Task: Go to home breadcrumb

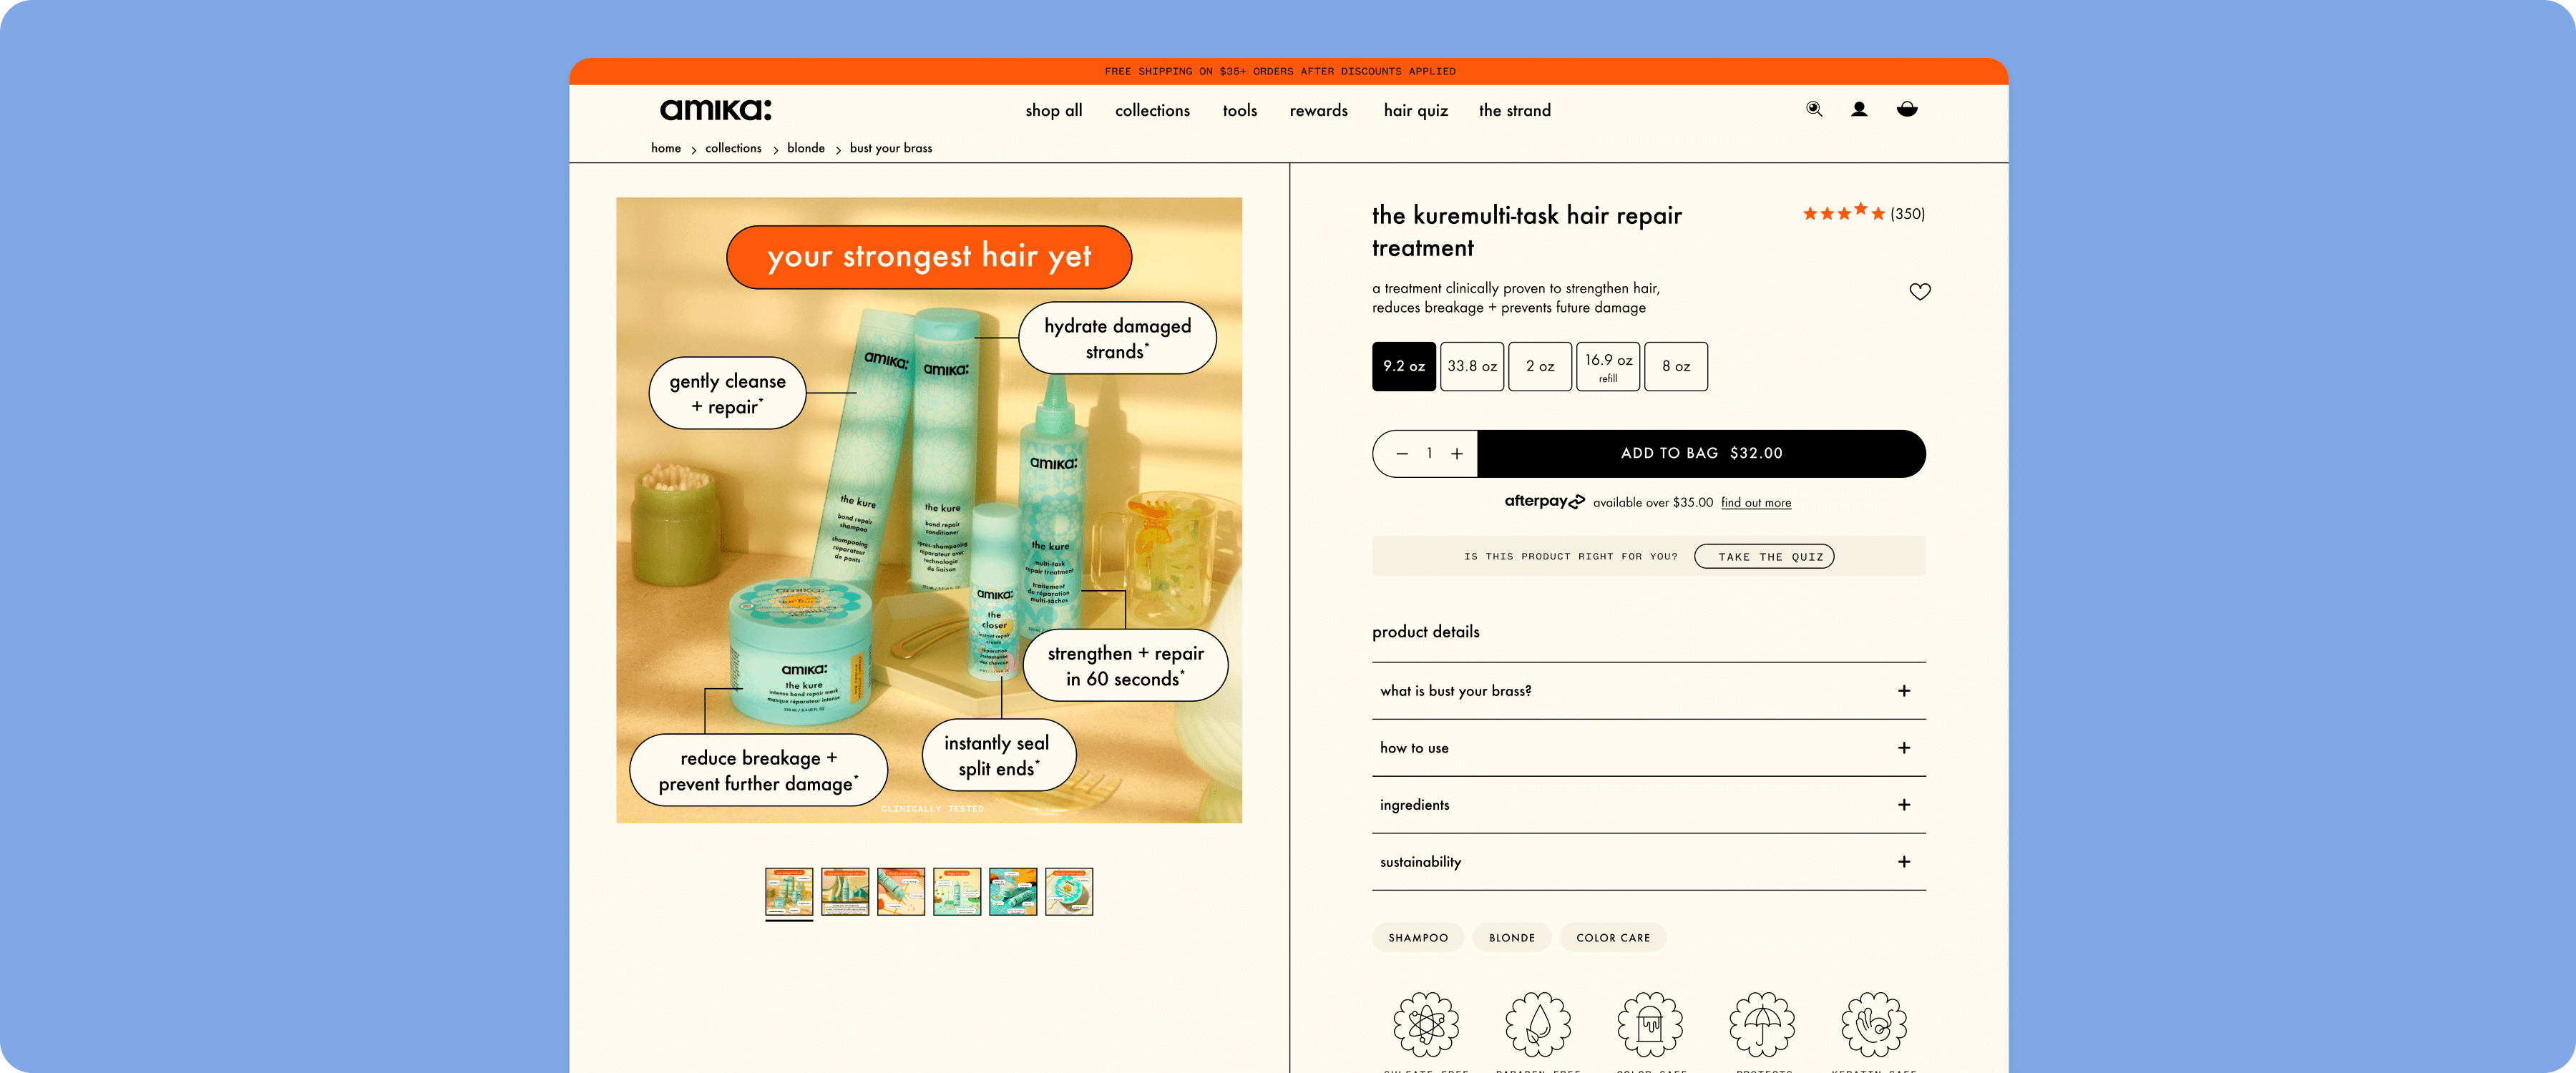Action: coord(665,148)
